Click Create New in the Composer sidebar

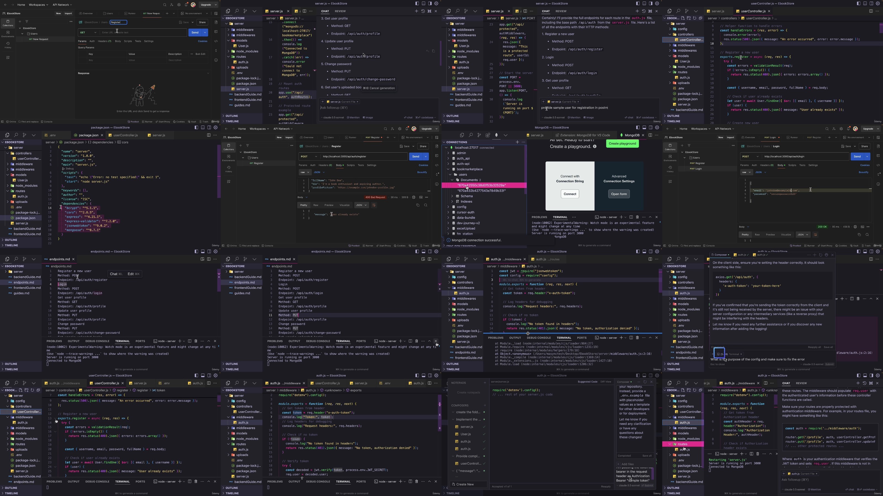(x=469, y=484)
